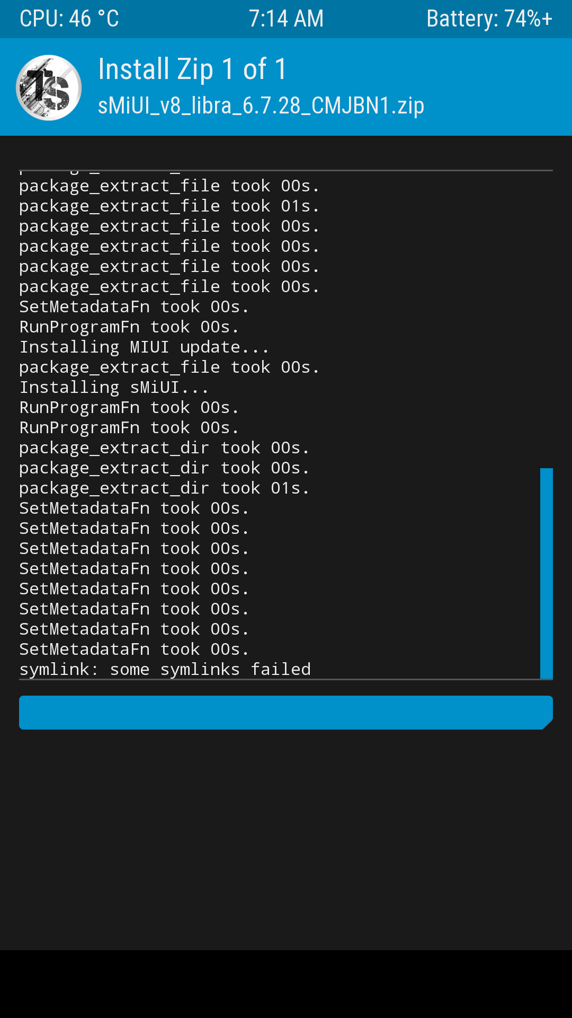Click the package_extract_dir took 01s line

click(x=164, y=488)
